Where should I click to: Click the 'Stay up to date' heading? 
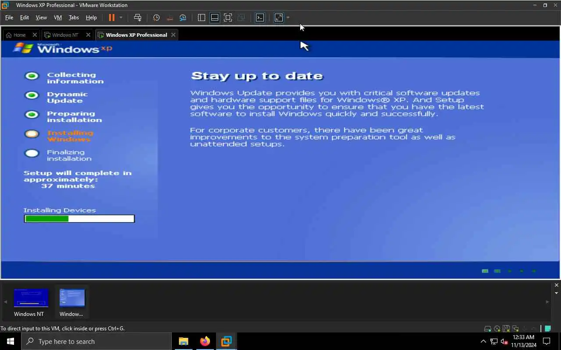(257, 76)
